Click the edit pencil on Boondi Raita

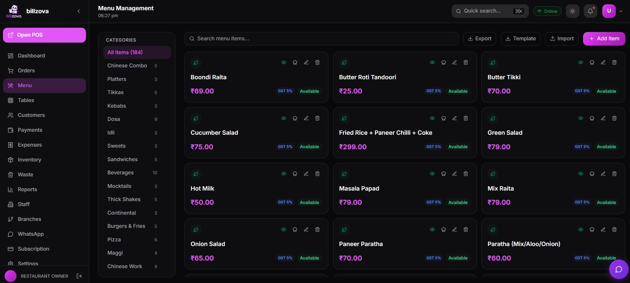(306, 62)
